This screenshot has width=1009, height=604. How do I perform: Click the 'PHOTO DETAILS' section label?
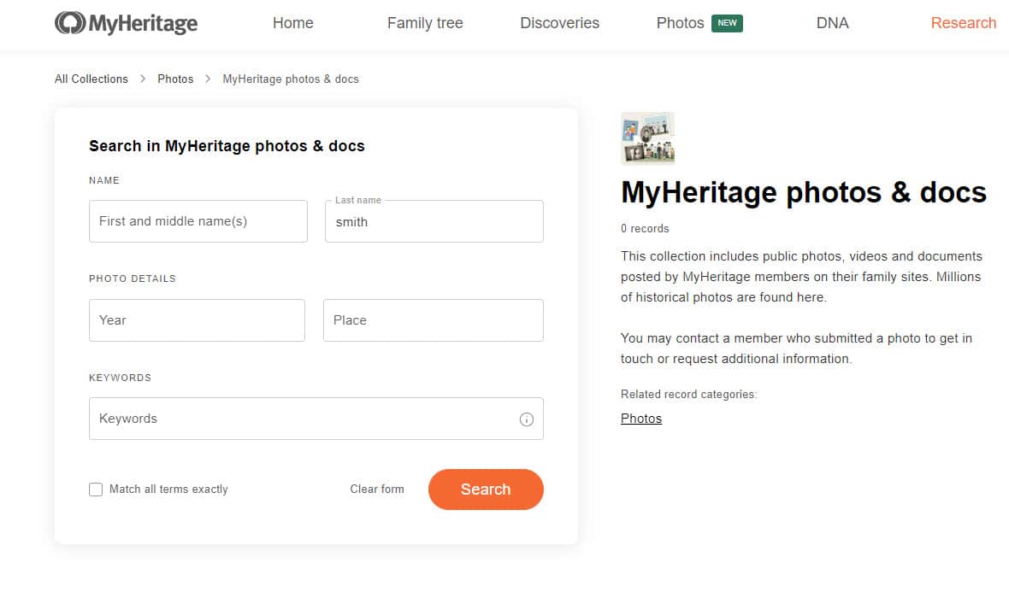click(x=133, y=279)
